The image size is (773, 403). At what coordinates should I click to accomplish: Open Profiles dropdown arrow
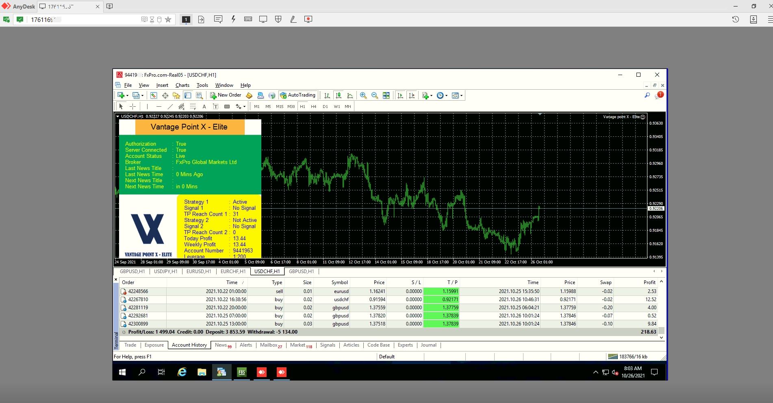(x=142, y=96)
